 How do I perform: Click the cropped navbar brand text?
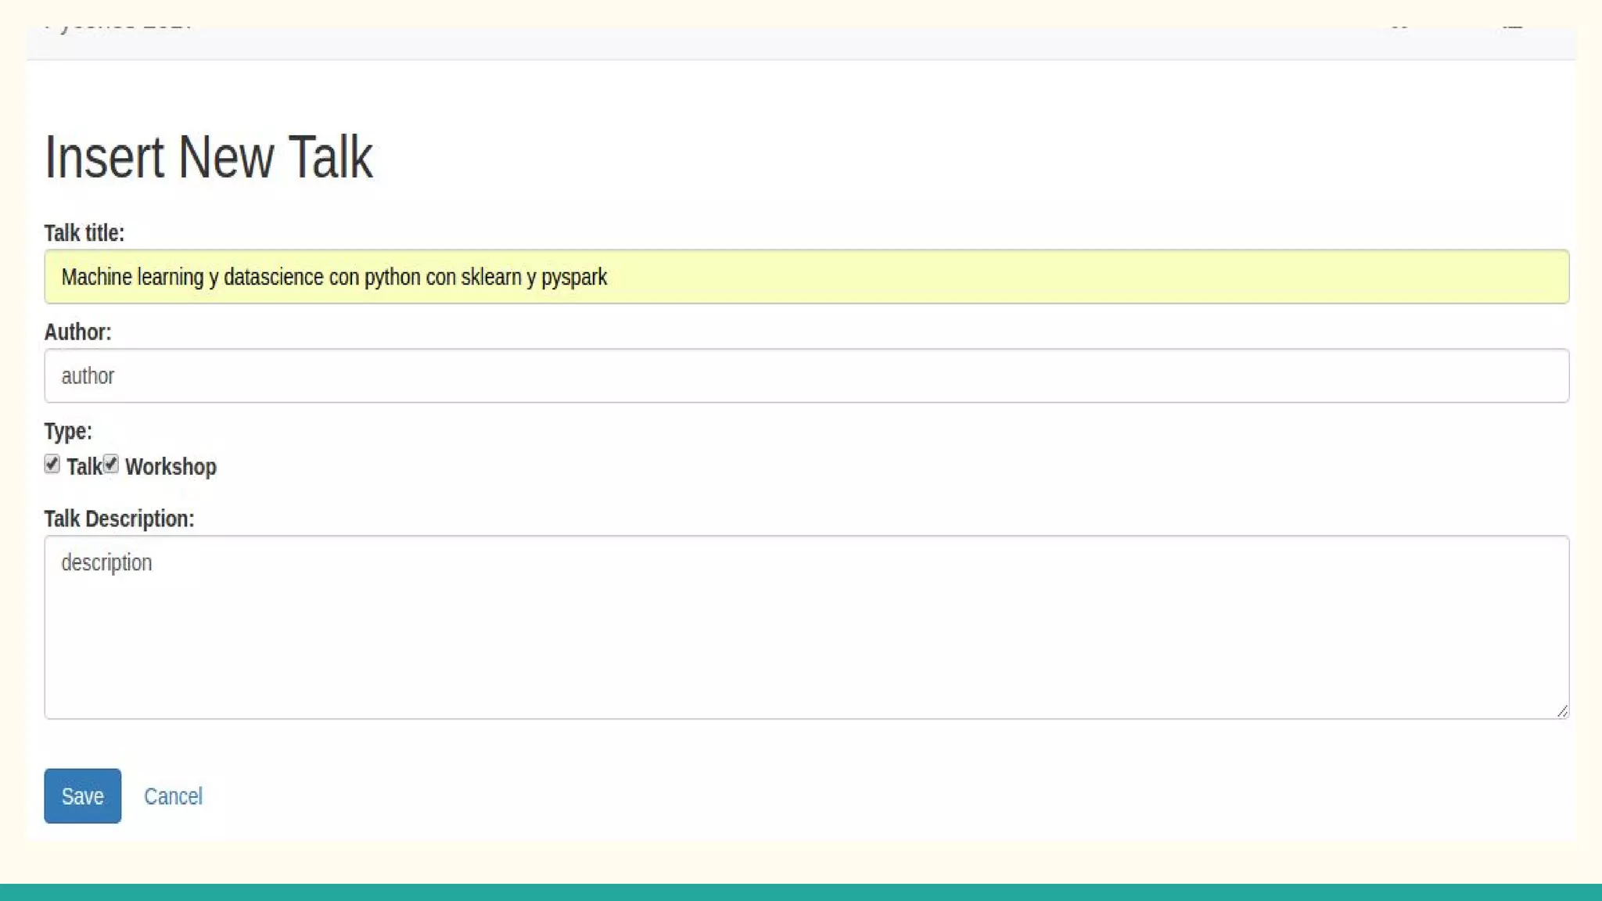(x=117, y=29)
